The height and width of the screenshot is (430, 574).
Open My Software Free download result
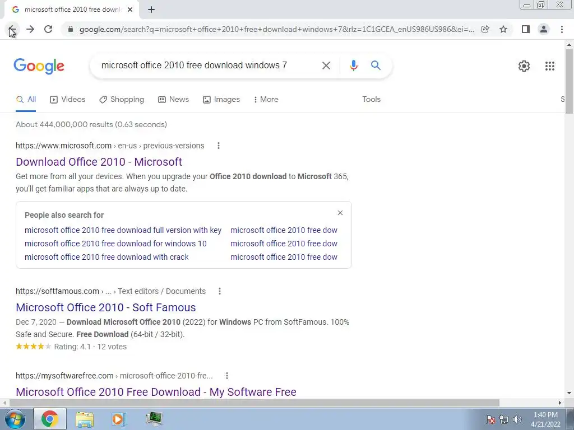156,392
